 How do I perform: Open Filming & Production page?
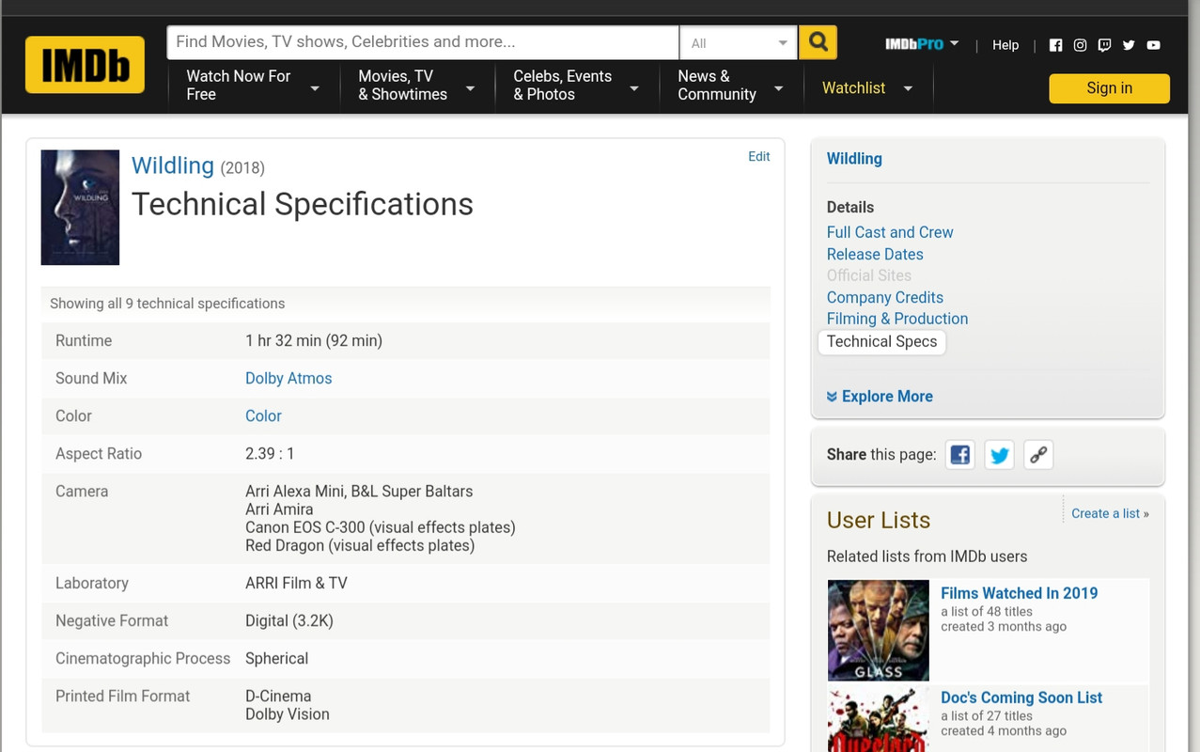[x=897, y=319]
